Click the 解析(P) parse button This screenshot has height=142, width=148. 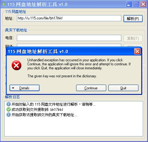(x=133, y=18)
